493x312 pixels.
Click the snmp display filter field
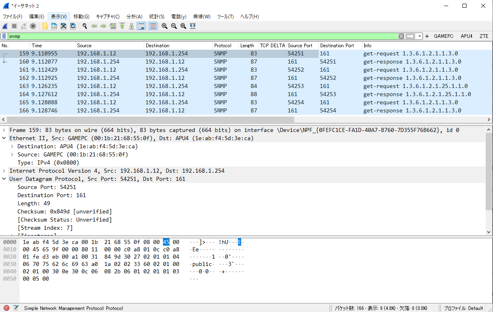[203, 36]
